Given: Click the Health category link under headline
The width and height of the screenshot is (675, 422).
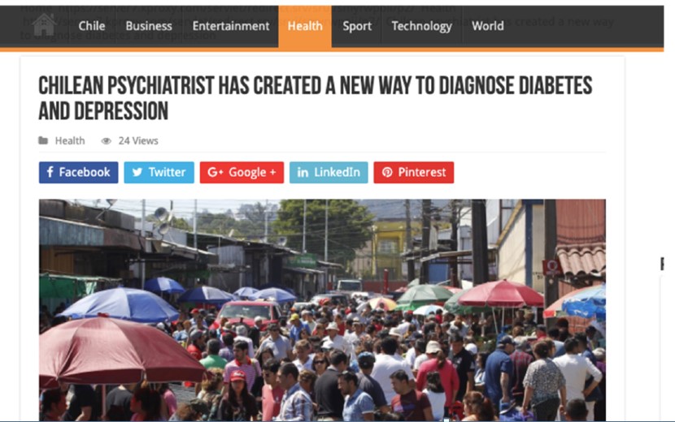Looking at the screenshot, I should tap(70, 141).
